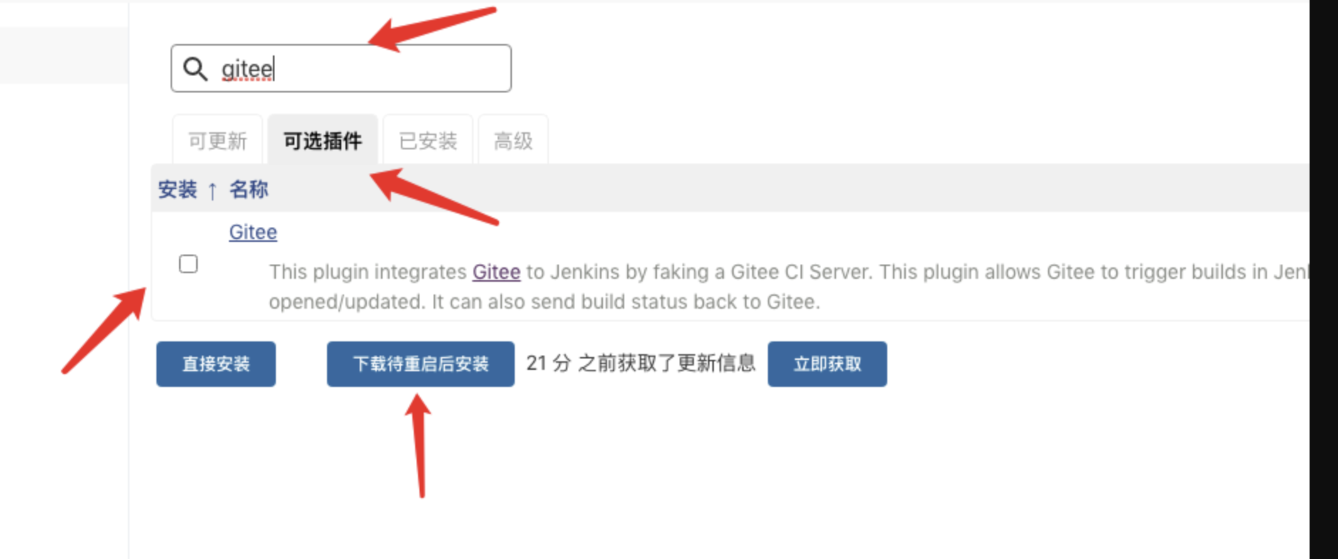The image size is (1338, 559).
Task: Click 下载待重启后安装 button
Action: [x=421, y=364]
